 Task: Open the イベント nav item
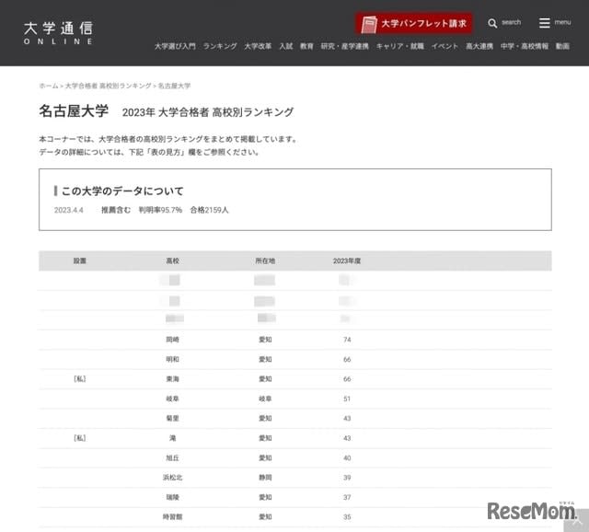(x=445, y=46)
